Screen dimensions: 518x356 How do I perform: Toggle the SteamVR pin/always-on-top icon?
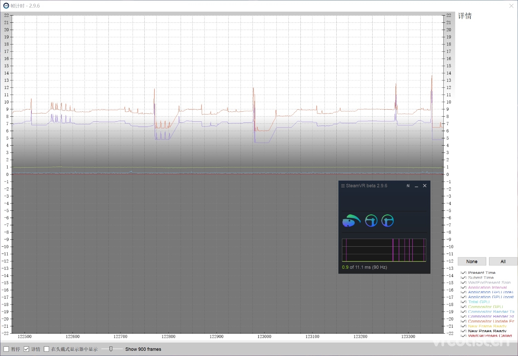coord(408,186)
